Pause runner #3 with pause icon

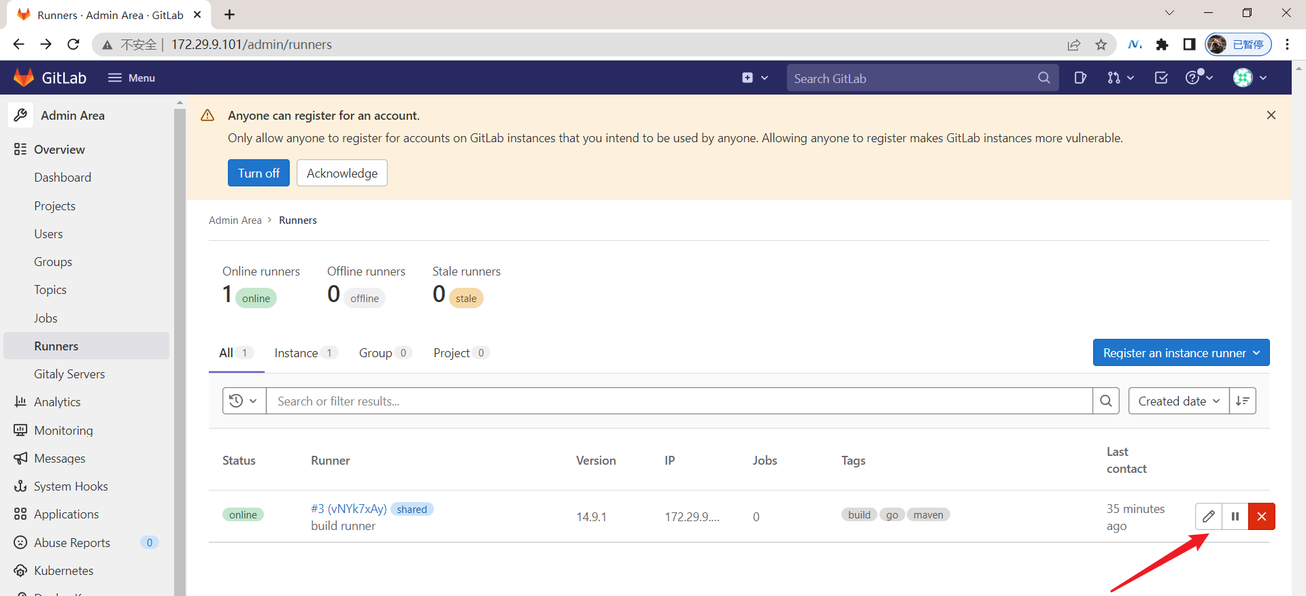coord(1235,516)
